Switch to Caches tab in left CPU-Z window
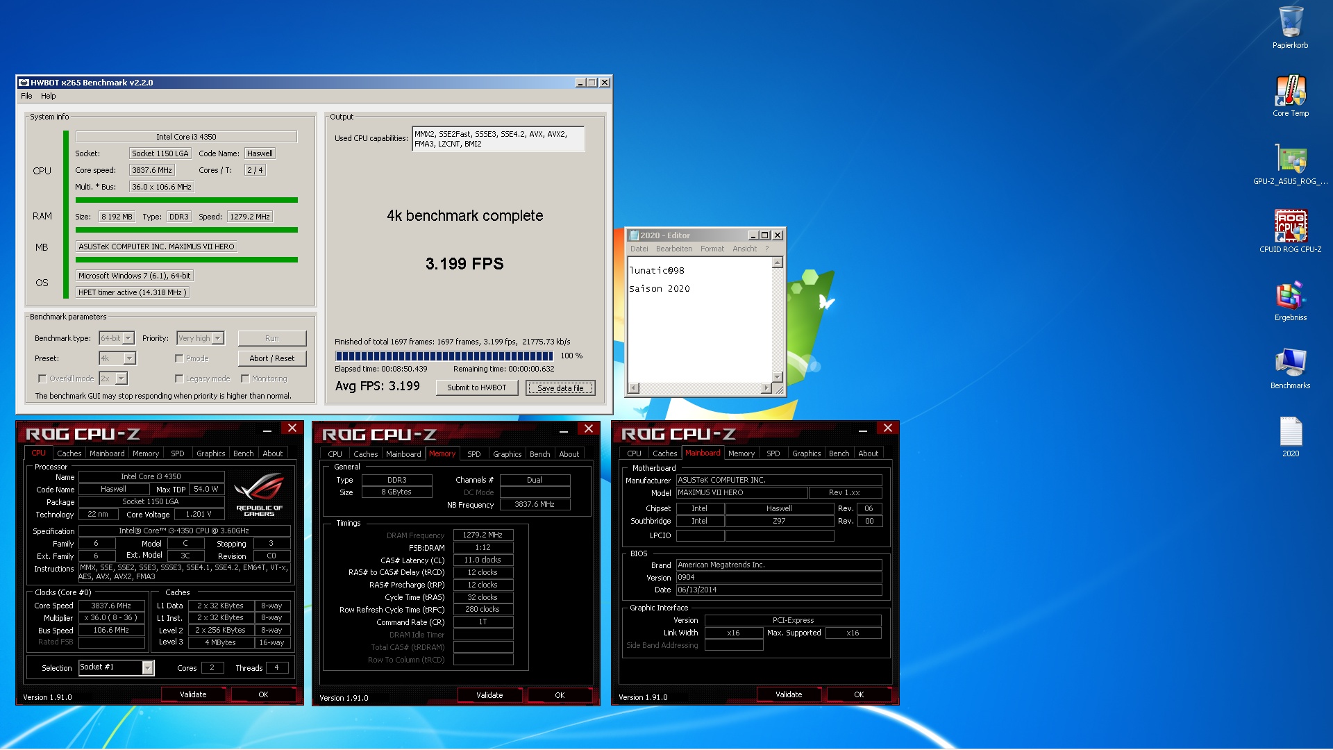Image resolution: width=1333 pixels, height=750 pixels. pyautogui.click(x=69, y=453)
